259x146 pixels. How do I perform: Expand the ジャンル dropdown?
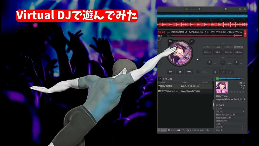[x=243, y=111]
